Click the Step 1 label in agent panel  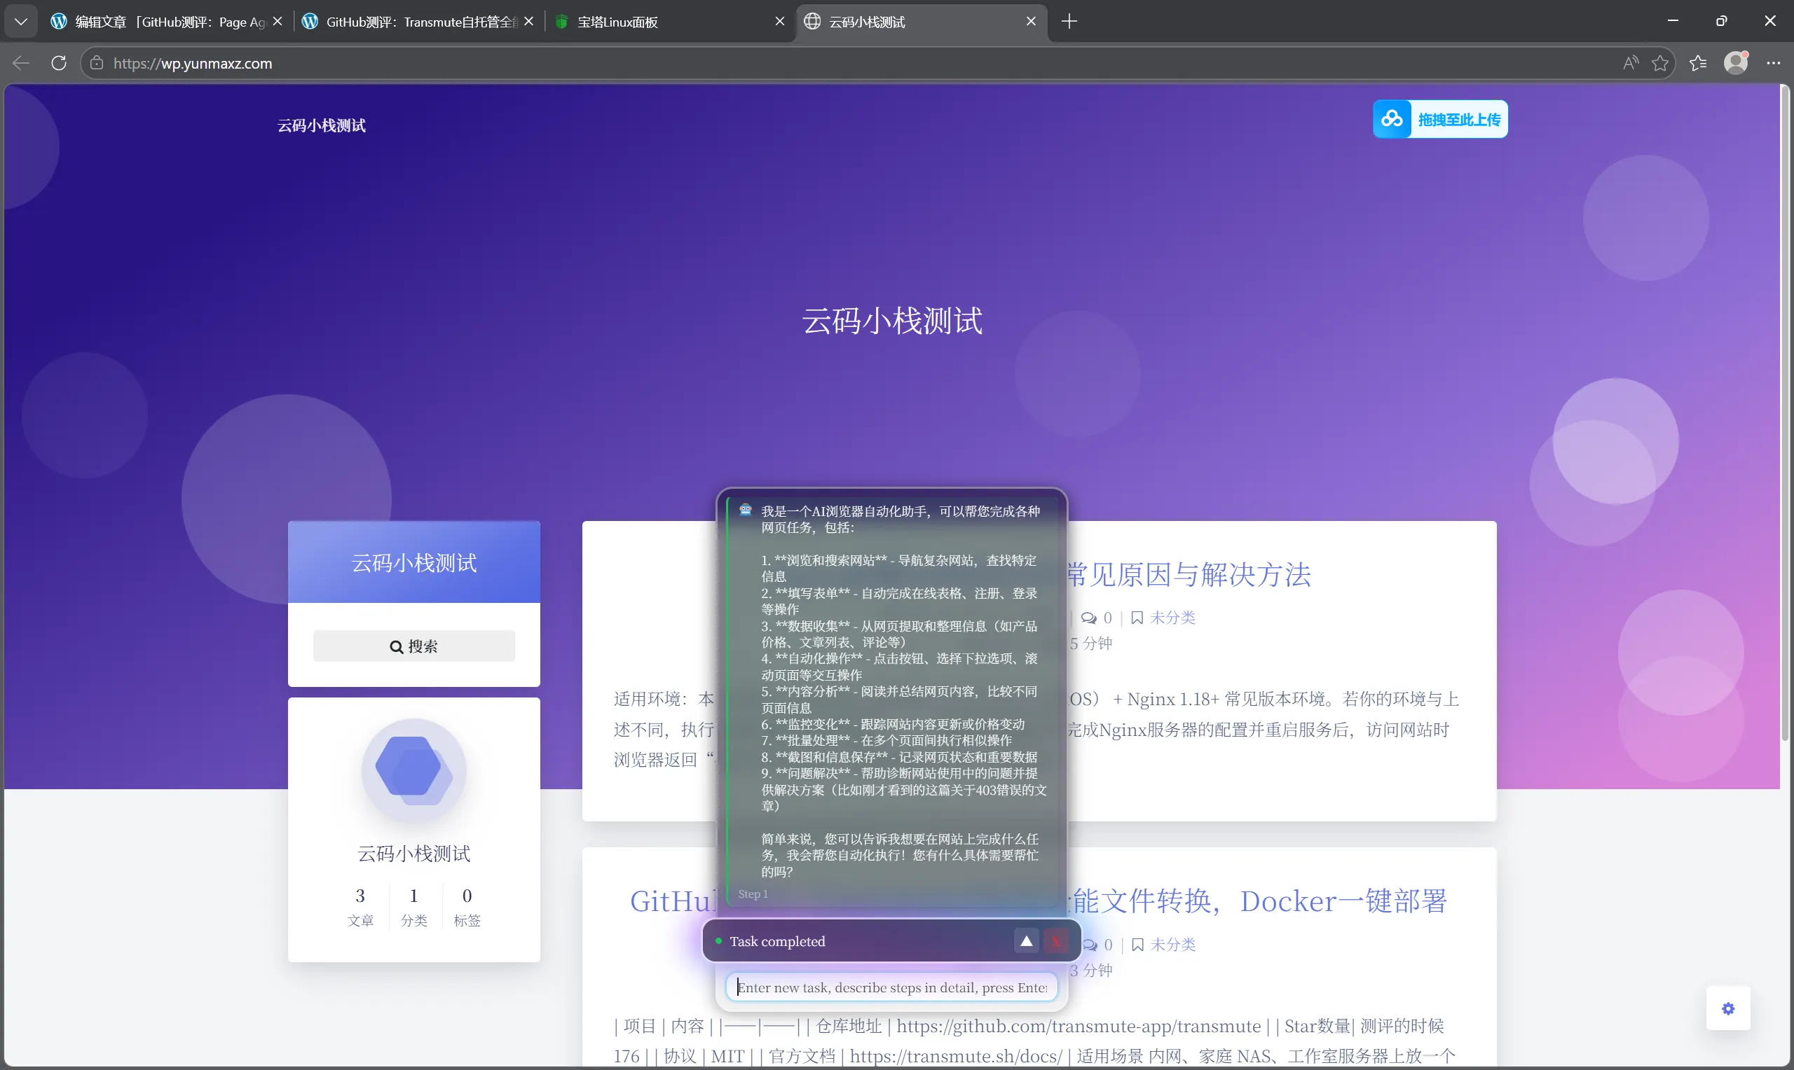[753, 894]
